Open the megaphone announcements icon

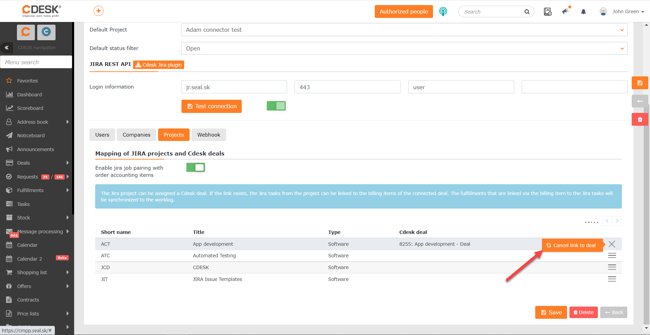[566, 11]
